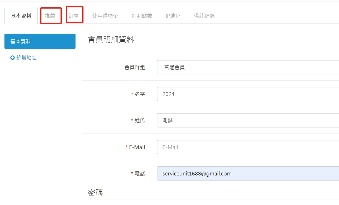Viewport: 339px width, 205px height.
Task: Open the IP地址 tab
Action: pos(173,16)
